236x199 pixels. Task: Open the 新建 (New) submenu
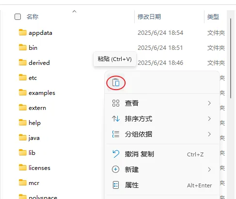(x=162, y=169)
